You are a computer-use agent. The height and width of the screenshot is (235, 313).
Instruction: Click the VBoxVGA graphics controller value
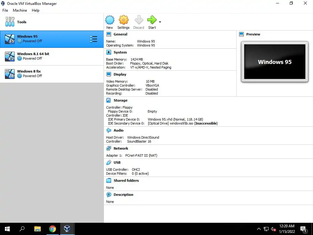click(152, 85)
